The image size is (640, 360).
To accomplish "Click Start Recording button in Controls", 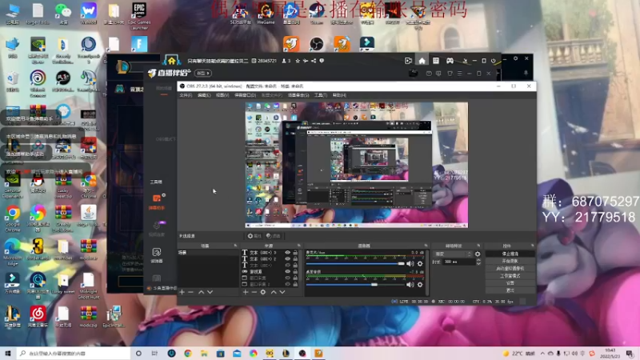I will pyautogui.click(x=510, y=262).
